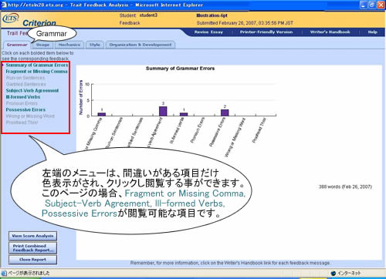Open Subject-Verb Agreement feedback

tap(32, 91)
